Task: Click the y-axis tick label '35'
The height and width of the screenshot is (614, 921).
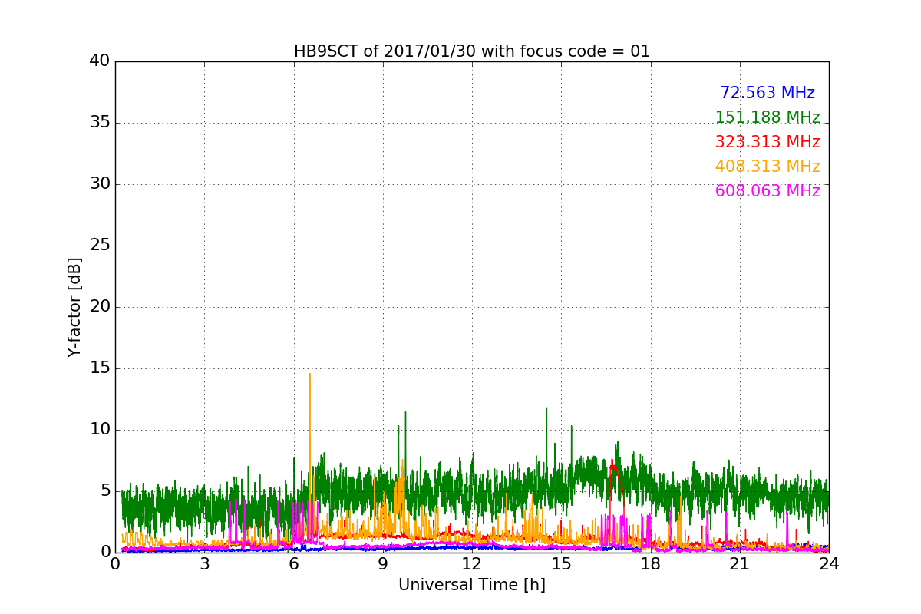Action: [100, 123]
